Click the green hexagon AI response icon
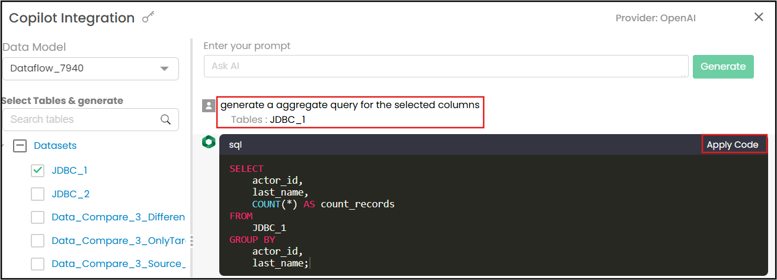The height and width of the screenshot is (280, 777). pyautogui.click(x=209, y=142)
